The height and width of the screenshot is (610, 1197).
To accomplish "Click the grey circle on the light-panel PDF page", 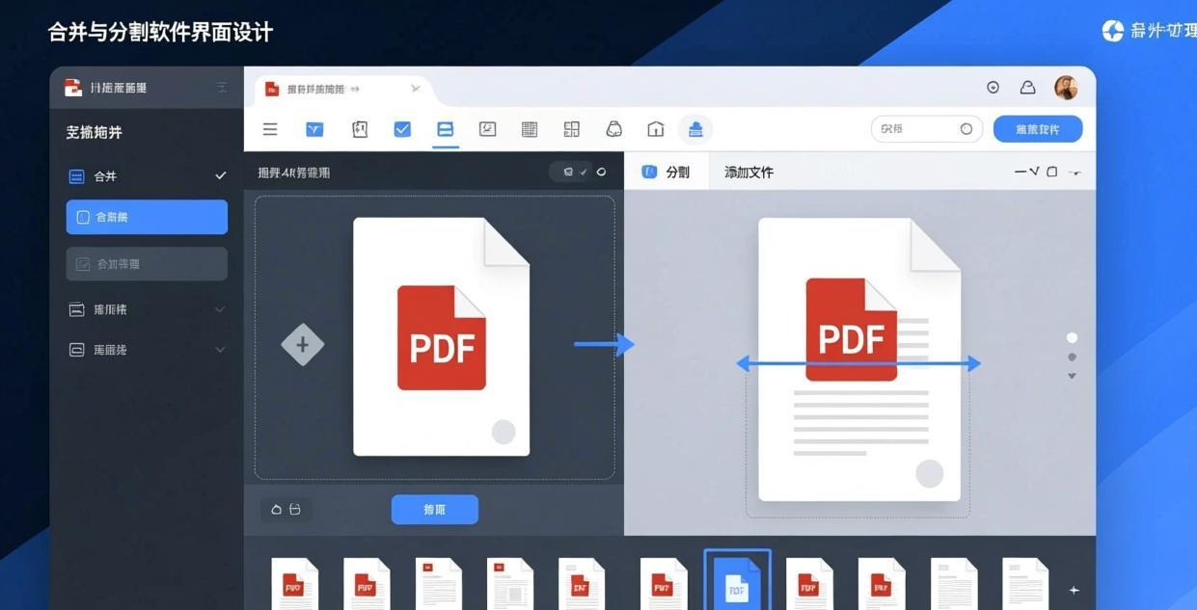I will click(x=929, y=473).
